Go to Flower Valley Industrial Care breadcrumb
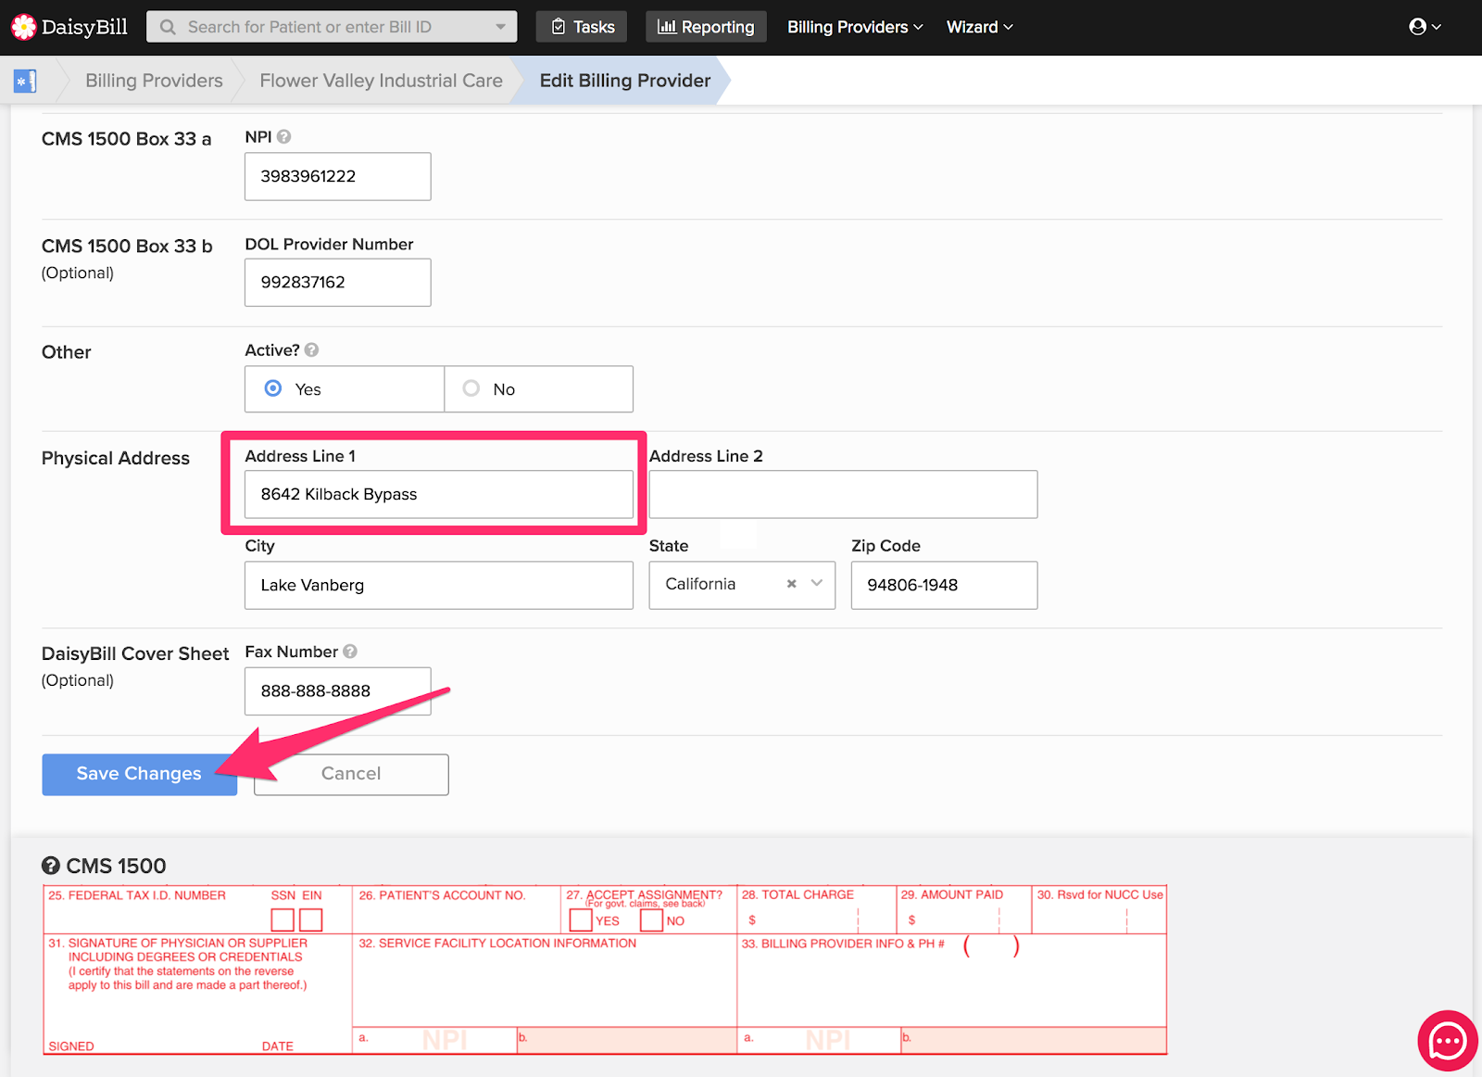The height and width of the screenshot is (1077, 1482). 382,81
